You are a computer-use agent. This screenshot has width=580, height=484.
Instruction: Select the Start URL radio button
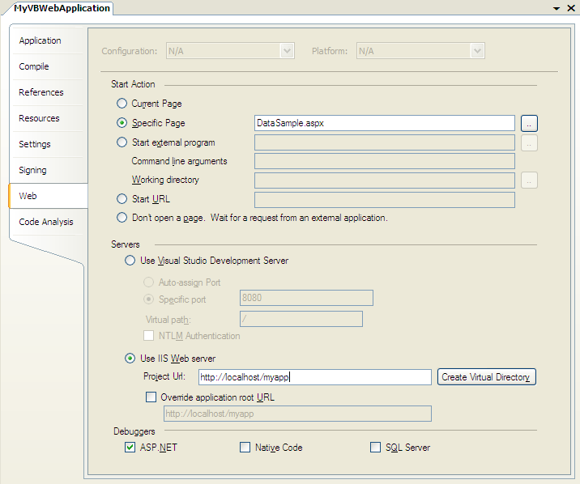pos(122,199)
